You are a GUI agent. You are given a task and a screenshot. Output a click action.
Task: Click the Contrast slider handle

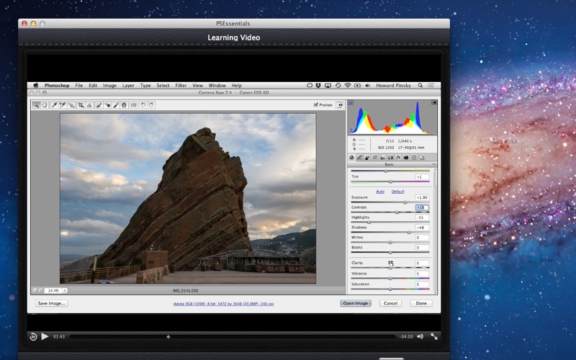click(397, 212)
